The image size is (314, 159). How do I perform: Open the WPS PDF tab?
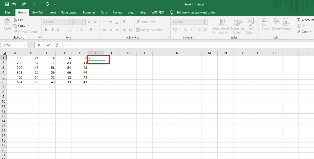(158, 12)
